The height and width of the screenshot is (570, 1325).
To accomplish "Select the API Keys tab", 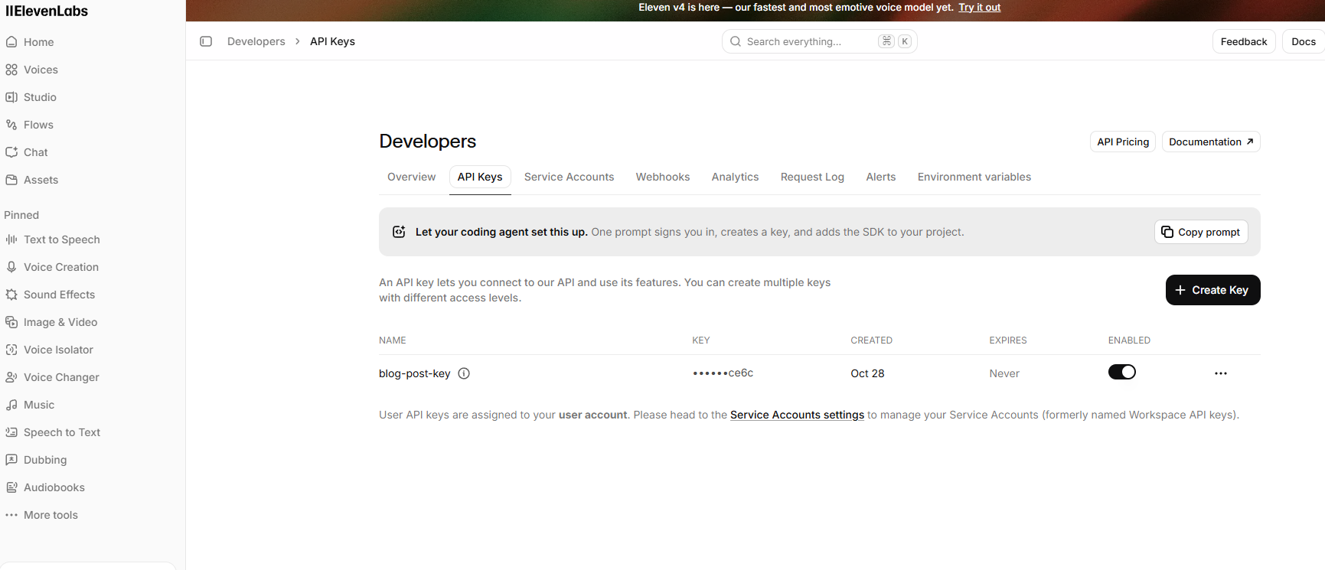I will click(x=480, y=177).
